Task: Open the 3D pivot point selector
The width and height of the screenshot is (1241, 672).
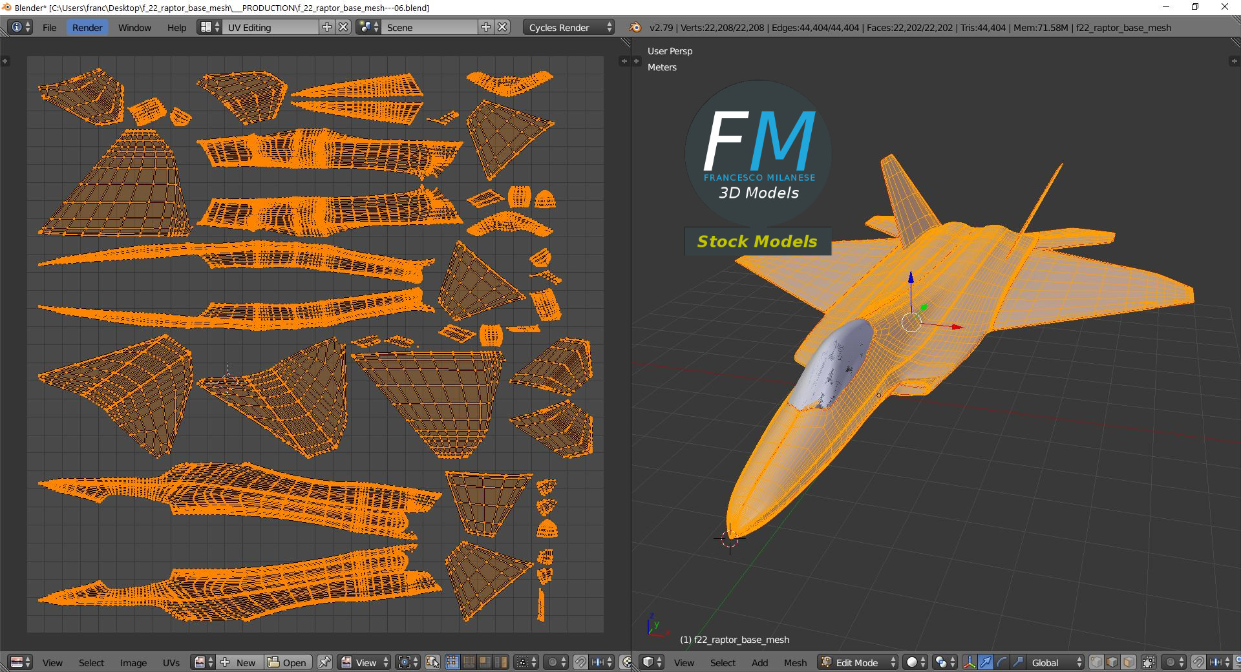Action: click(x=945, y=662)
